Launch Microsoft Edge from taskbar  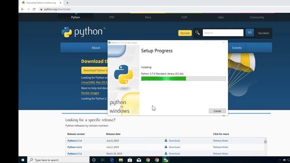[112, 160]
